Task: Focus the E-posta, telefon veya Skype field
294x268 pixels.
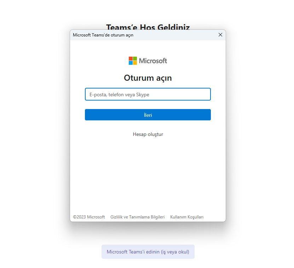Action: tap(148, 95)
